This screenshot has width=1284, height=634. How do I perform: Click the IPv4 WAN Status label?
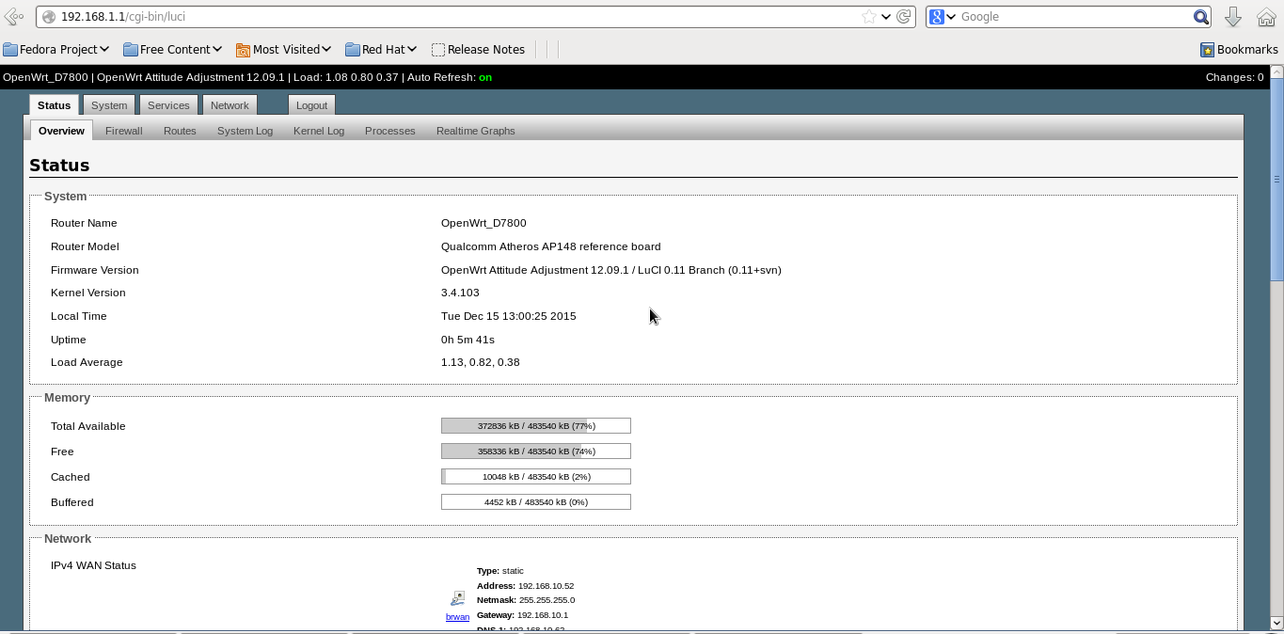coord(93,565)
